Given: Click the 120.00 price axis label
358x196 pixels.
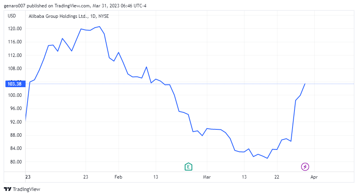Looking at the screenshot, I should 15,29.
